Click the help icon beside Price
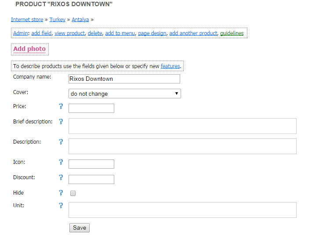This screenshot has width=312, height=235. coord(61,106)
